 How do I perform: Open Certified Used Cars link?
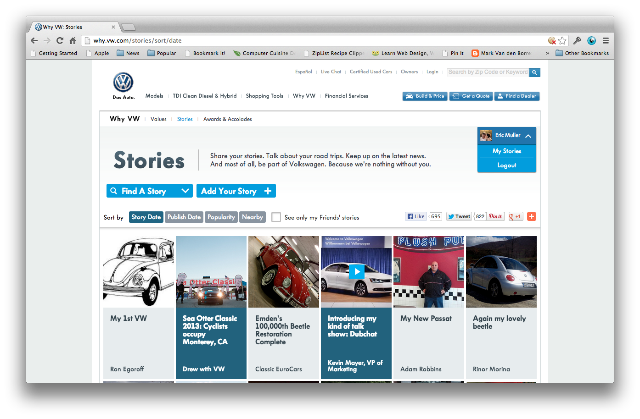(x=371, y=72)
